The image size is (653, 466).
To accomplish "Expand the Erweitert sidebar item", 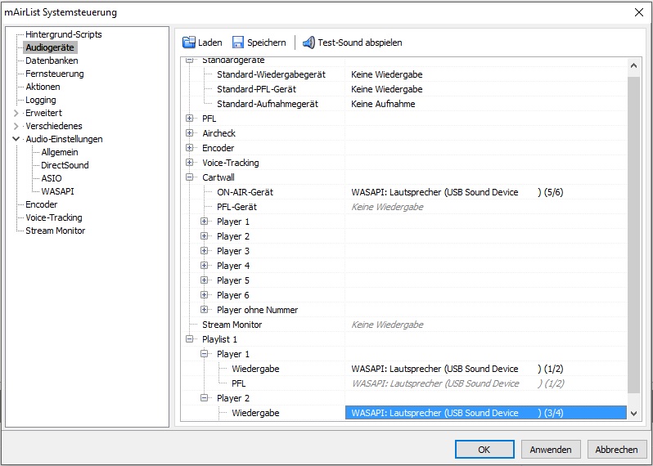I will (16, 113).
